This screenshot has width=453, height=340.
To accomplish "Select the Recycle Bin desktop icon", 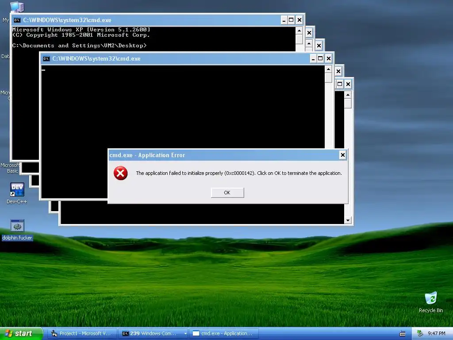I will click(431, 302).
